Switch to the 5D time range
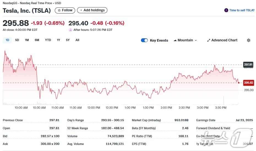 pyautogui.click(x=17, y=40)
